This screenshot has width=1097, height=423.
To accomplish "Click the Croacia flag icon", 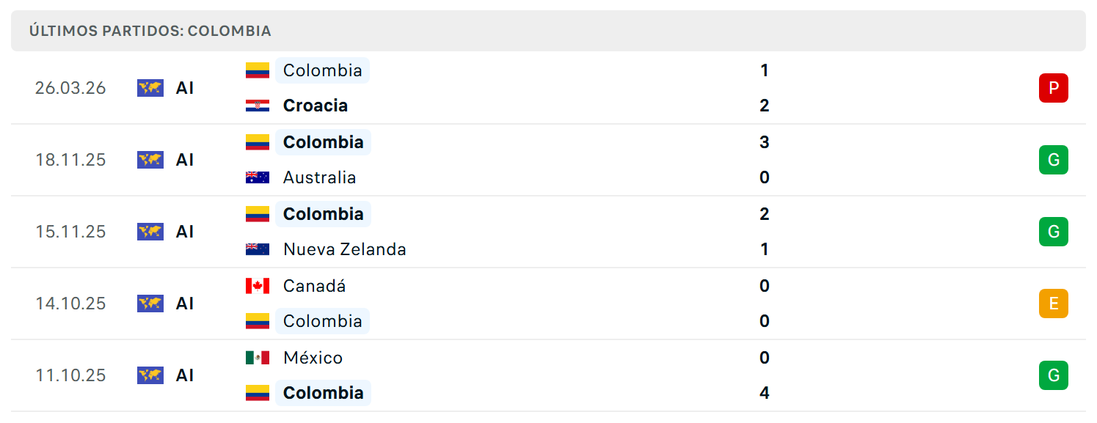I will click(258, 106).
